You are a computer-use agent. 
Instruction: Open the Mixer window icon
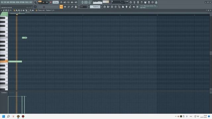pos(116,7)
